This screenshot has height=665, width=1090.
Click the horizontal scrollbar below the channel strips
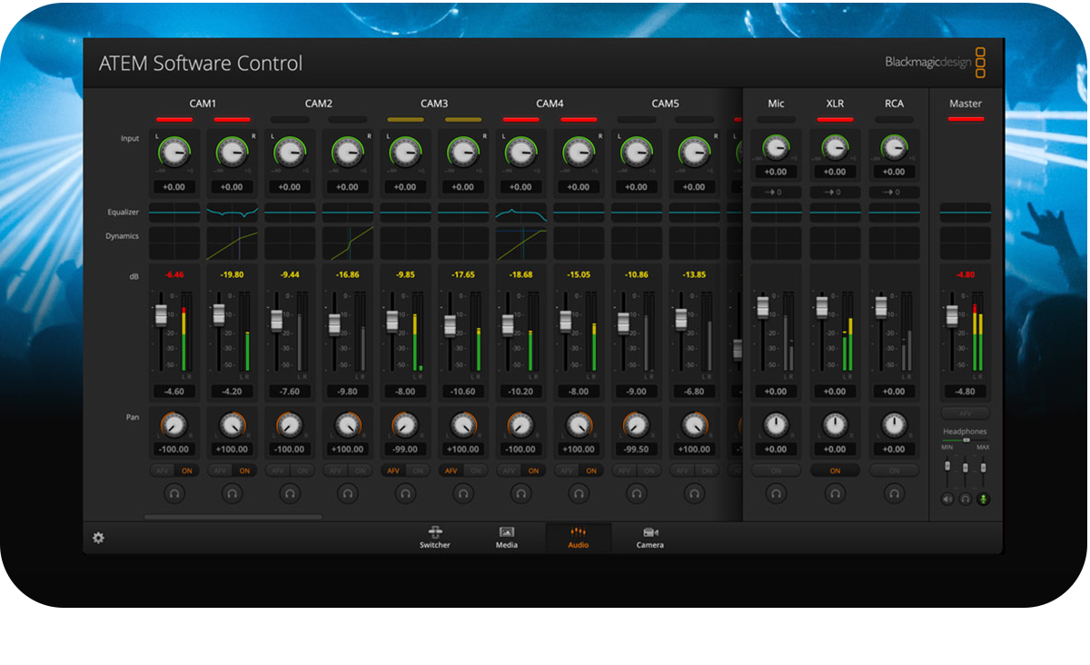(233, 517)
